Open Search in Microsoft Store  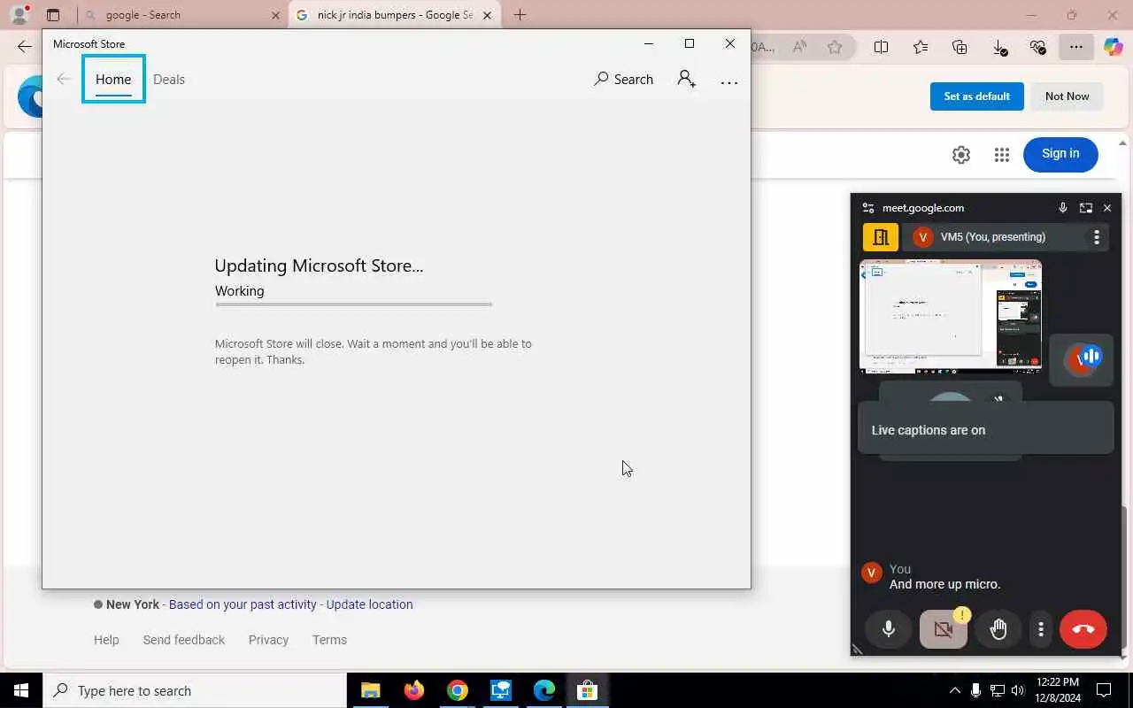coord(623,79)
